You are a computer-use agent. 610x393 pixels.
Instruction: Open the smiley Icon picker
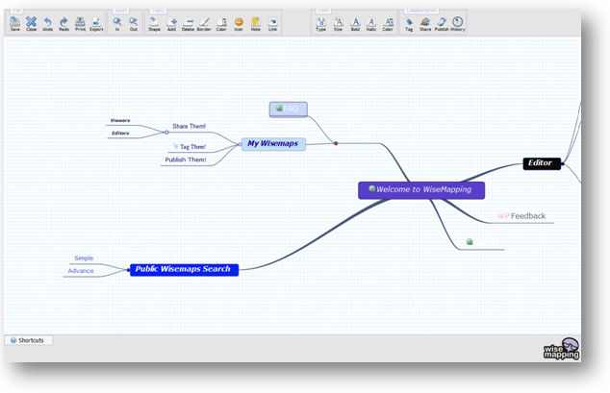coord(239,24)
